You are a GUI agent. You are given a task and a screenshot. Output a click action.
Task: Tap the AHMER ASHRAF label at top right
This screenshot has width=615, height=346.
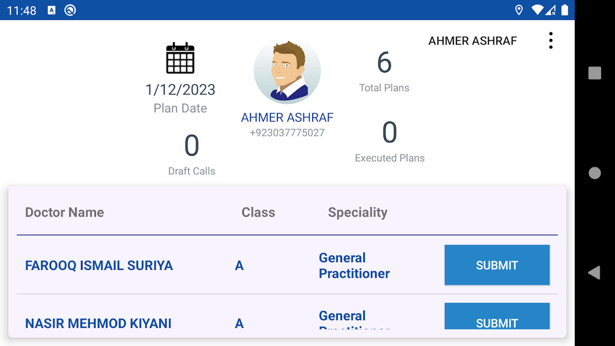click(x=473, y=41)
